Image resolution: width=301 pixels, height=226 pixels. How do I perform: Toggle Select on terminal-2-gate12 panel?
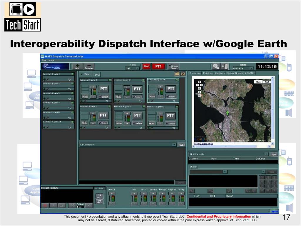(x=170, y=123)
